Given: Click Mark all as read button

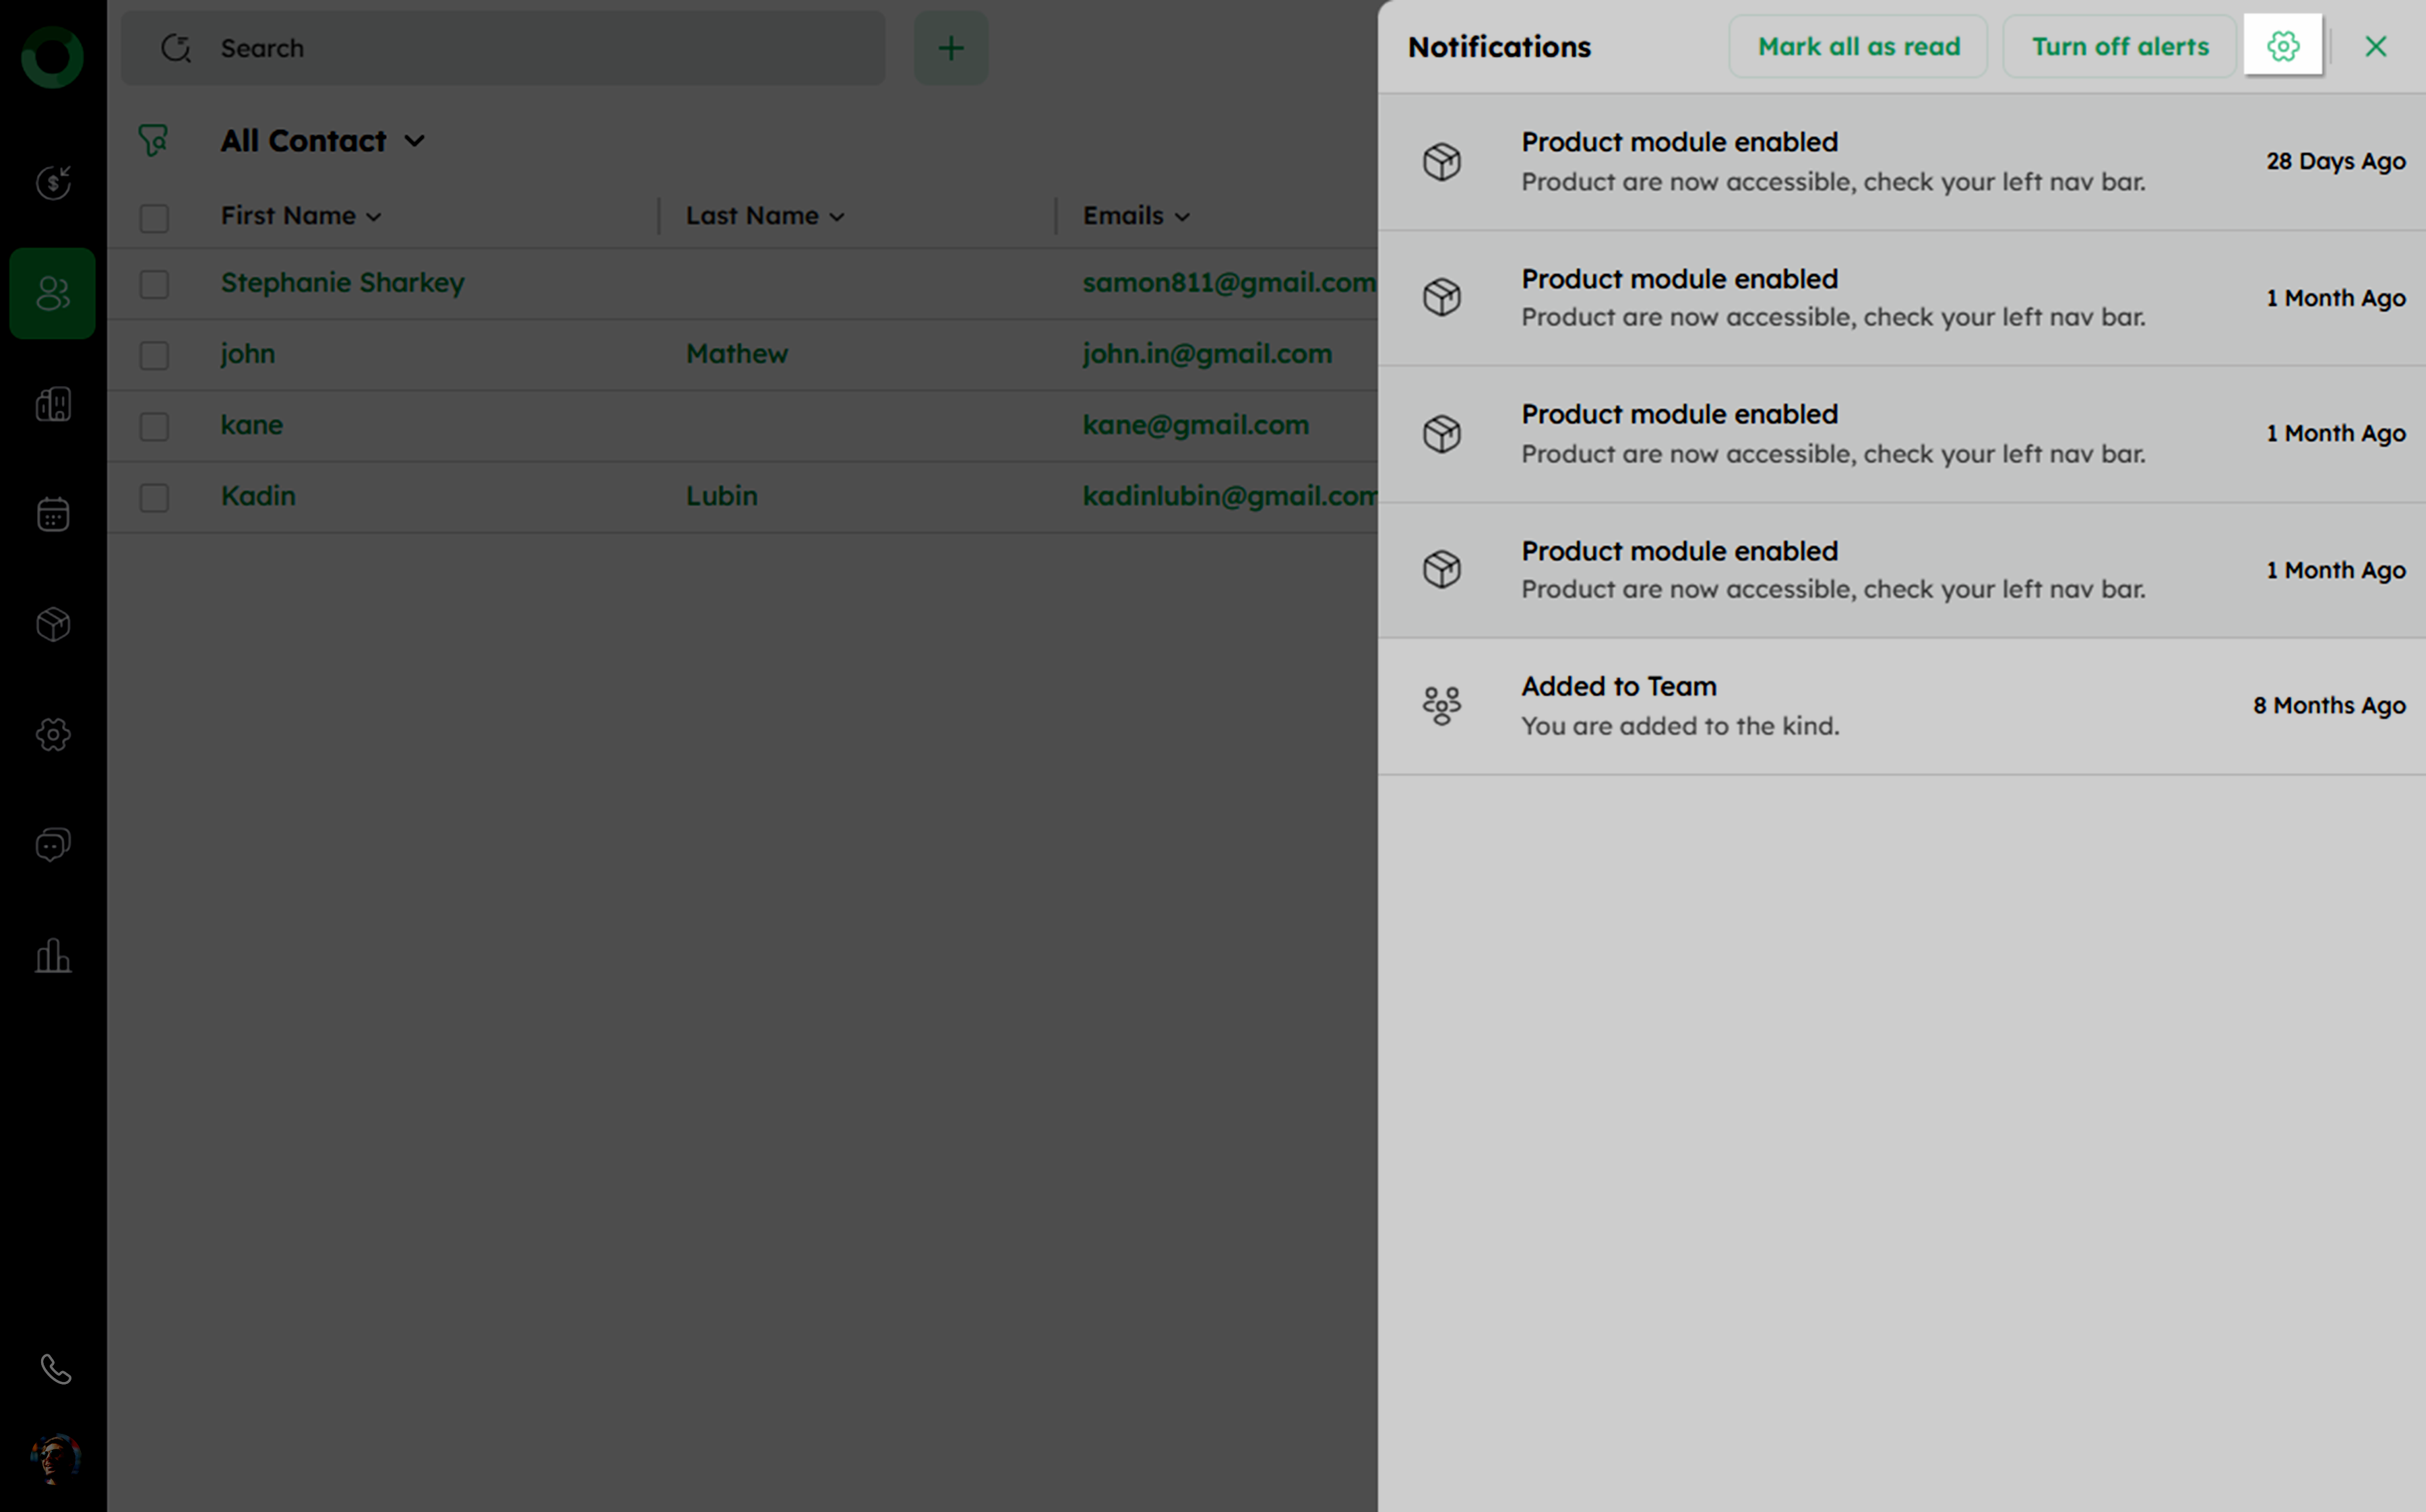Looking at the screenshot, I should point(1858,46).
